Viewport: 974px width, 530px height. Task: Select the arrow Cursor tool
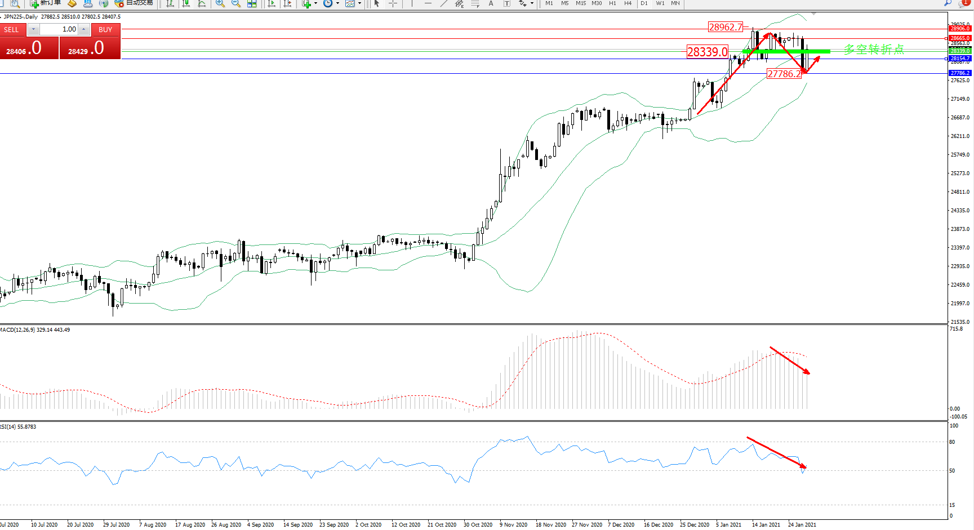(x=377, y=3)
